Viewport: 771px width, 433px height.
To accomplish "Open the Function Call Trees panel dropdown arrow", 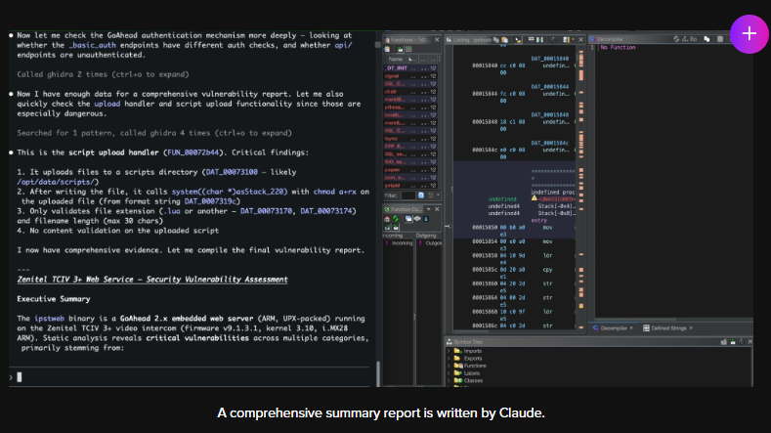I will (x=428, y=209).
